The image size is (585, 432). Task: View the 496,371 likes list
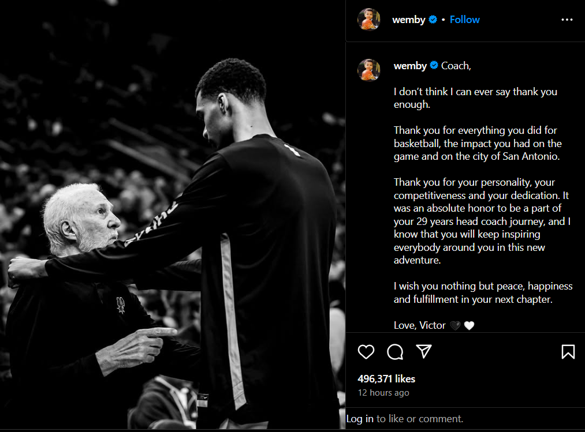coord(386,379)
